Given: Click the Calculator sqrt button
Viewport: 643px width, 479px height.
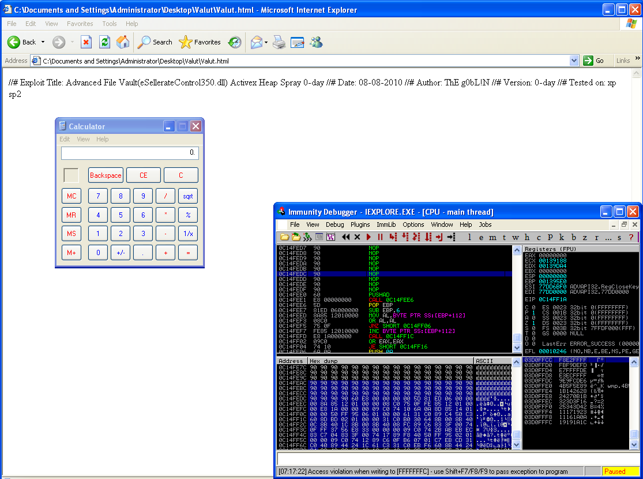Looking at the screenshot, I should [x=188, y=196].
